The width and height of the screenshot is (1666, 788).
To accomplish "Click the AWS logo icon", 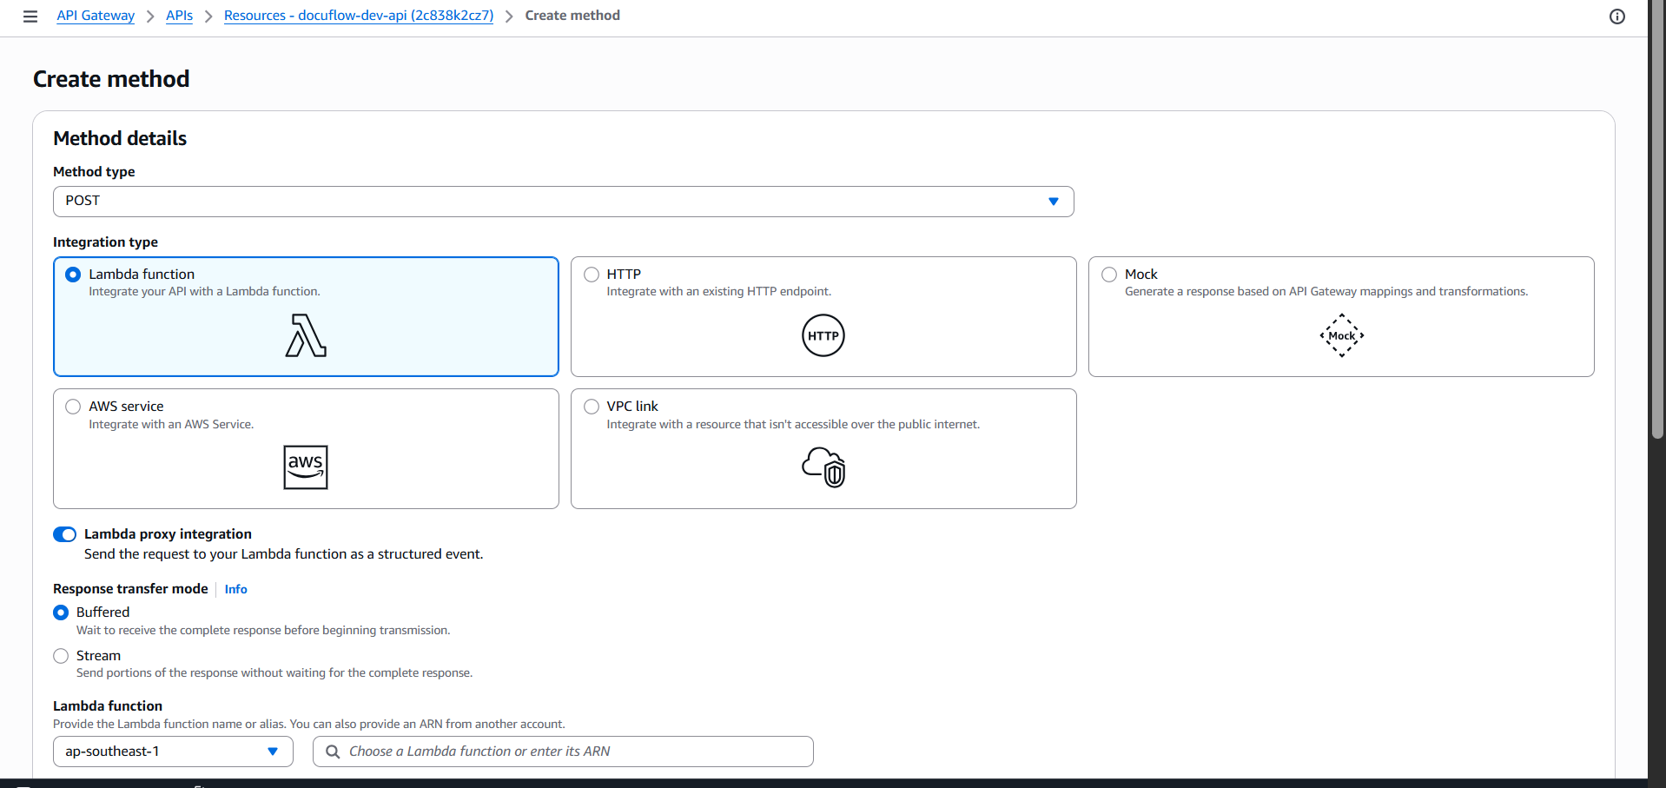I will click(x=306, y=467).
